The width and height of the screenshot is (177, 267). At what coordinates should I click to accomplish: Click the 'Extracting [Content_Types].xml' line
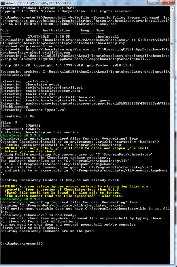coord(33,110)
